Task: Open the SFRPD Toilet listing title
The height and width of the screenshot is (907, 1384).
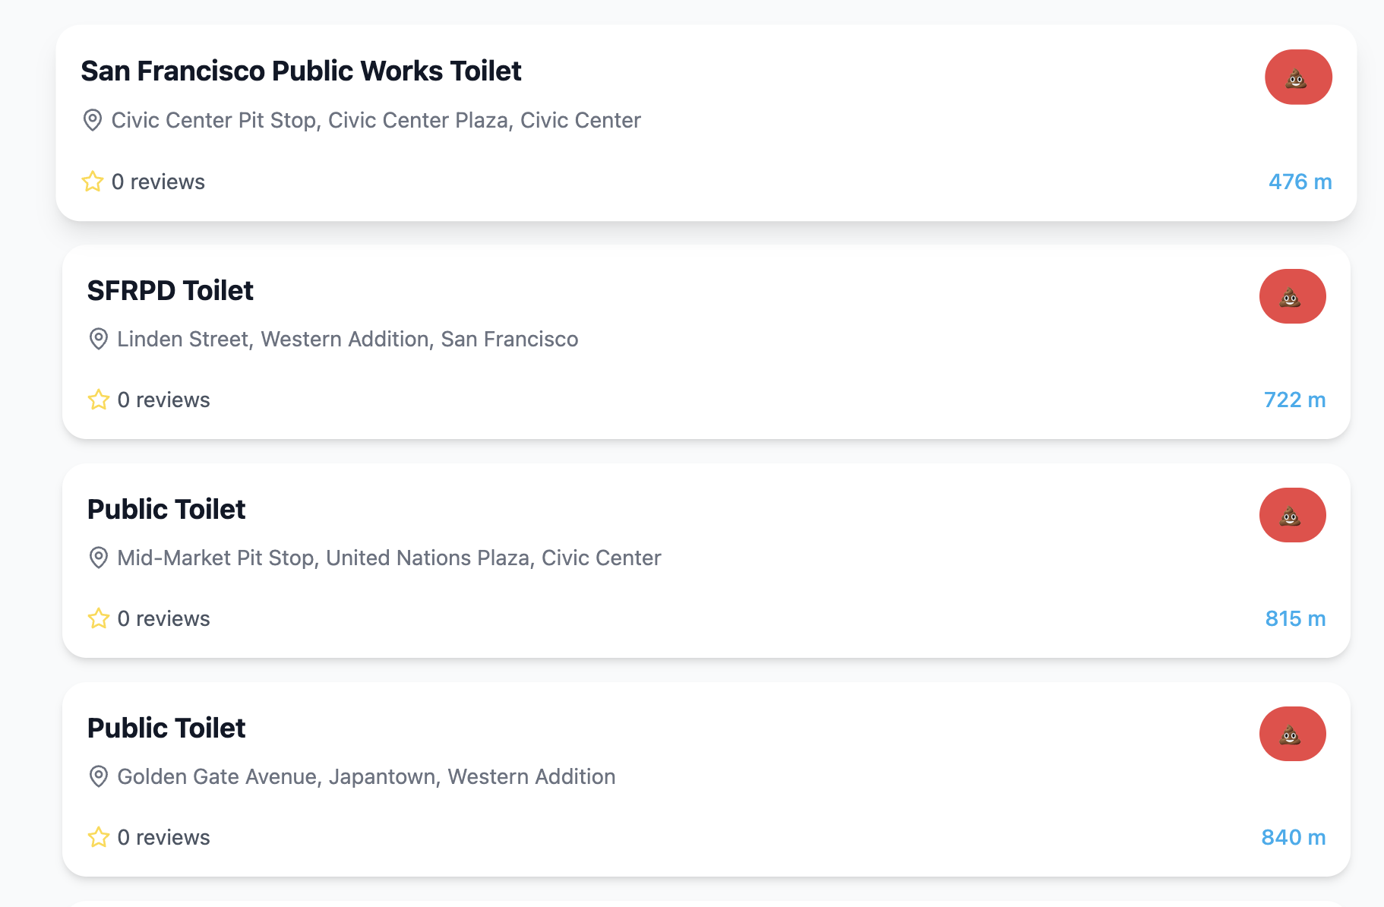Action: (170, 290)
